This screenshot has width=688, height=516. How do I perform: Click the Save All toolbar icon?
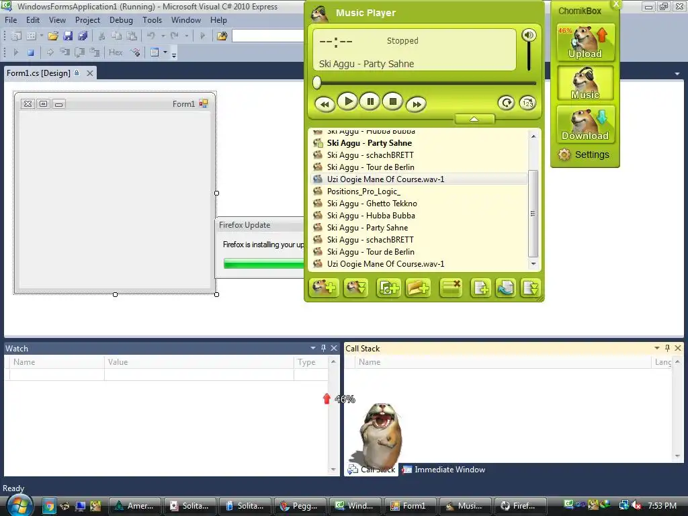(x=83, y=36)
